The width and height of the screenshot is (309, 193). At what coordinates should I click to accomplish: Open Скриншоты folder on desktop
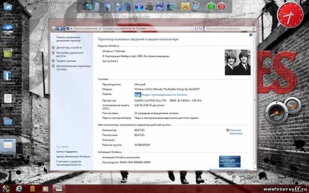pos(8,124)
